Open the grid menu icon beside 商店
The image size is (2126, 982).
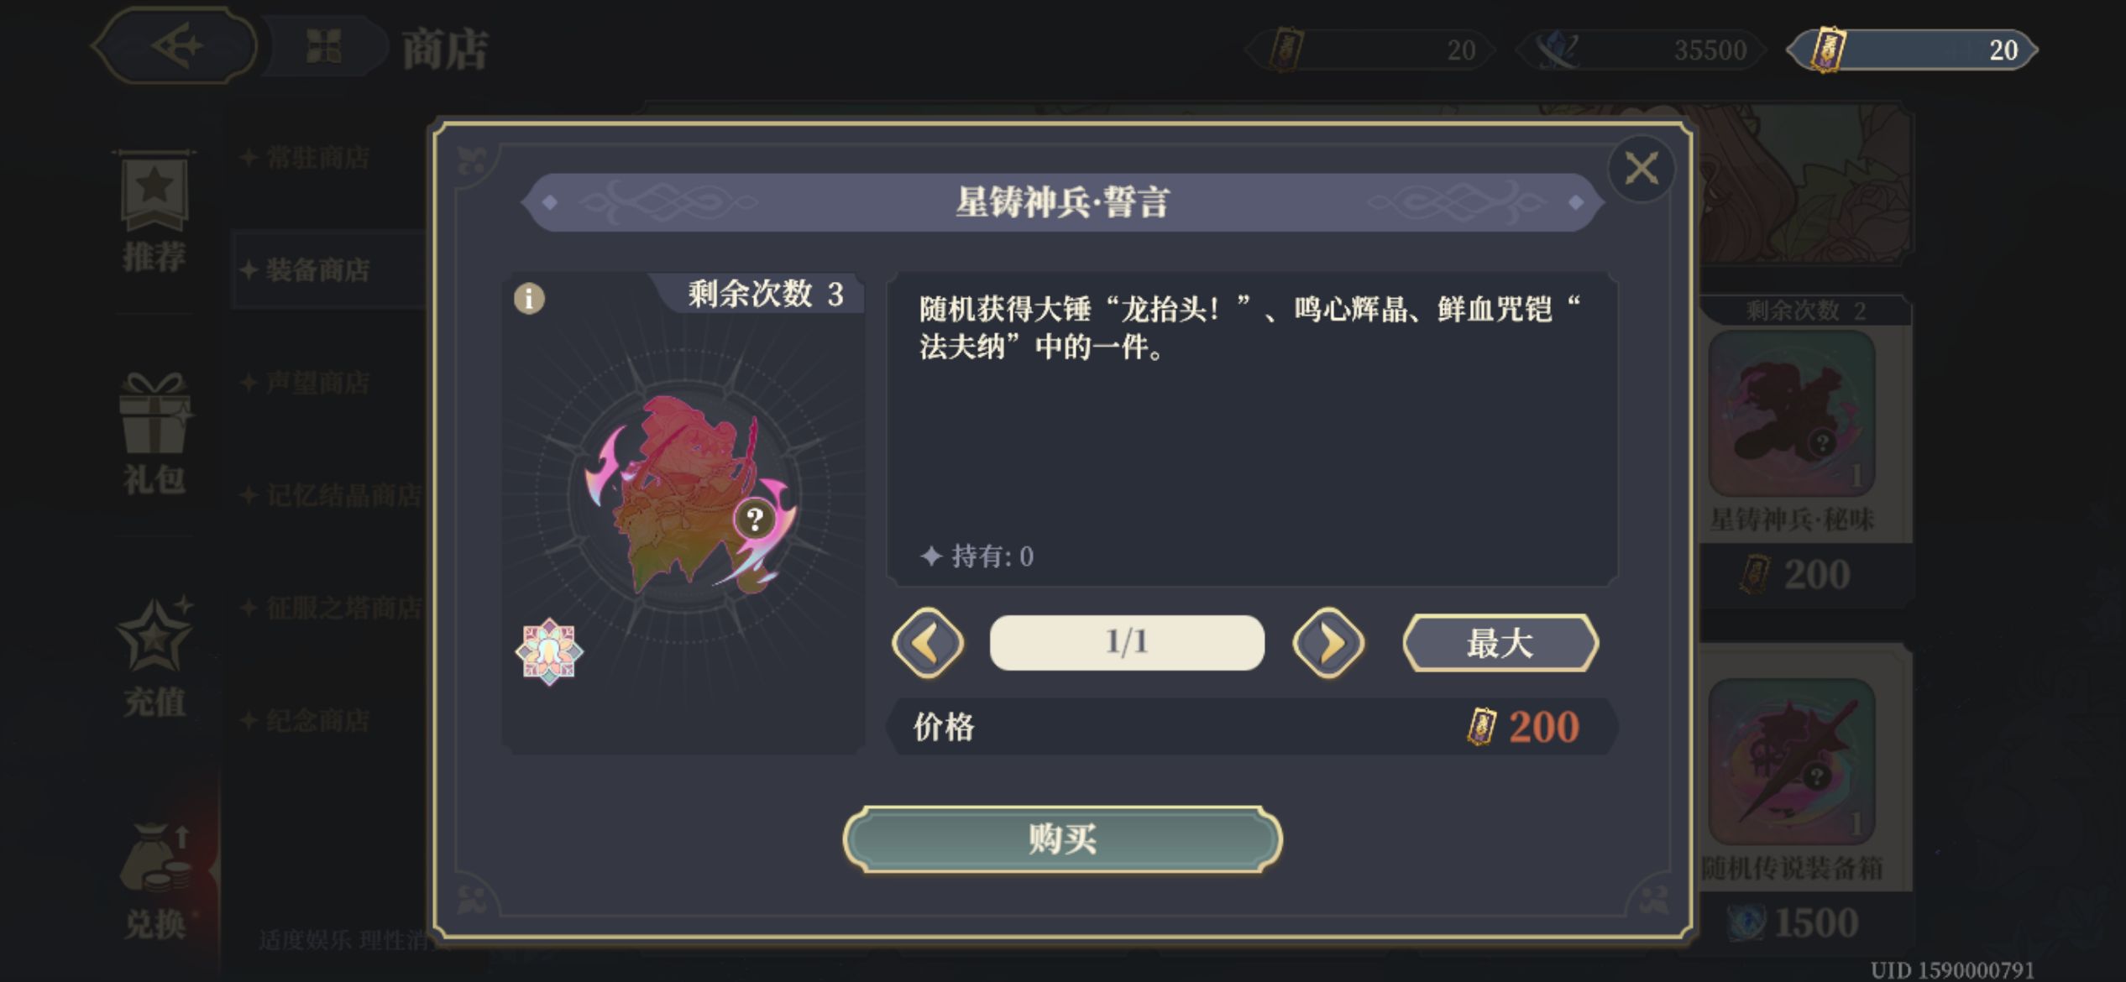pyautogui.click(x=324, y=46)
